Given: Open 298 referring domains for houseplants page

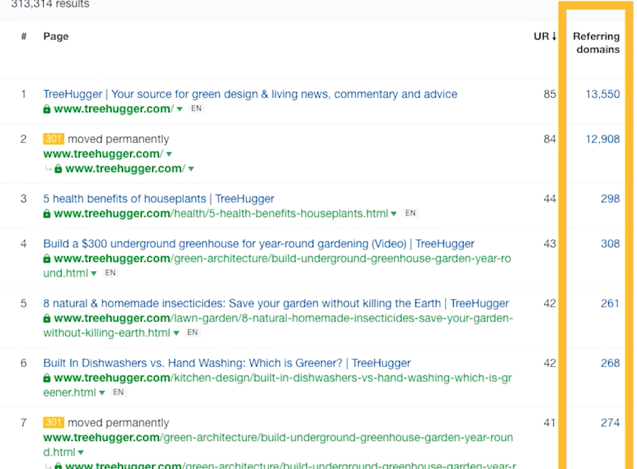Looking at the screenshot, I should pos(610,199).
